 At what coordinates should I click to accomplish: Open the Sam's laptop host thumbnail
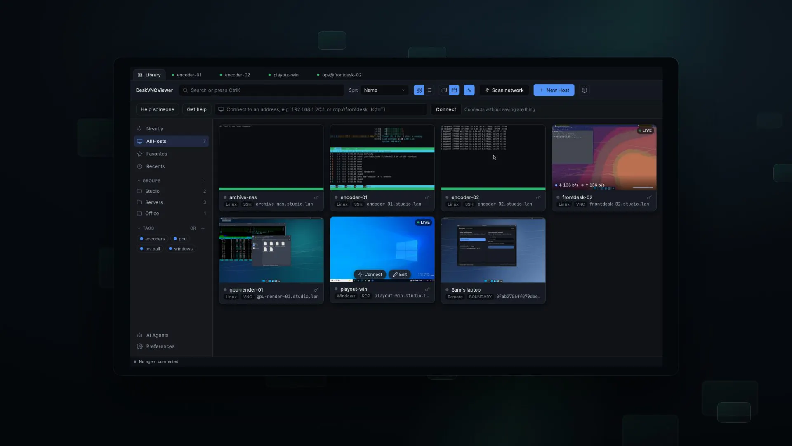[493, 250]
